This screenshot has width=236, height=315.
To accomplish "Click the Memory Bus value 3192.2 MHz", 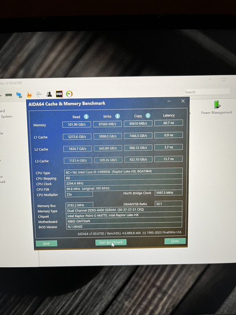I will (x=79, y=205).
